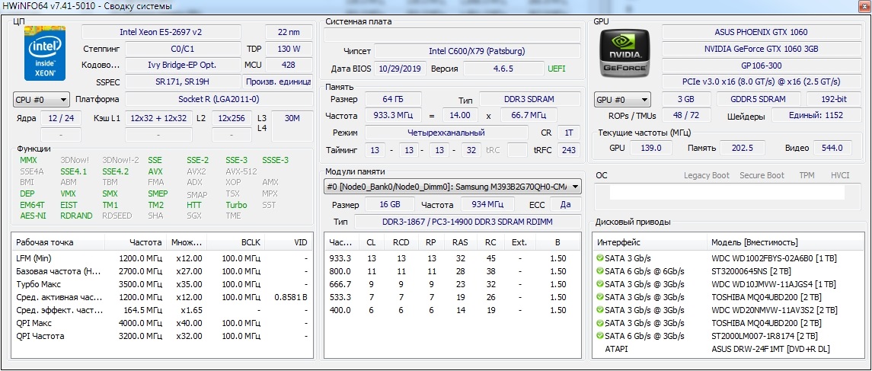Select the Турбо Макс row

click(161, 284)
